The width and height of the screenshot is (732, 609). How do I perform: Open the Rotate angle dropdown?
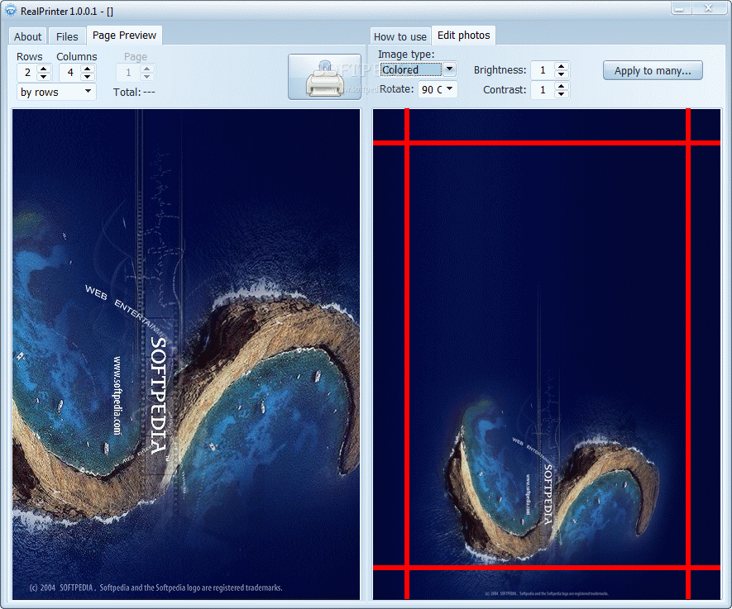click(438, 89)
